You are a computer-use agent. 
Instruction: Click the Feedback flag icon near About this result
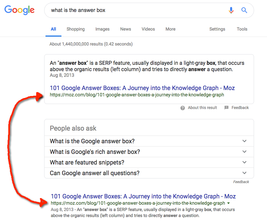coord(226,107)
